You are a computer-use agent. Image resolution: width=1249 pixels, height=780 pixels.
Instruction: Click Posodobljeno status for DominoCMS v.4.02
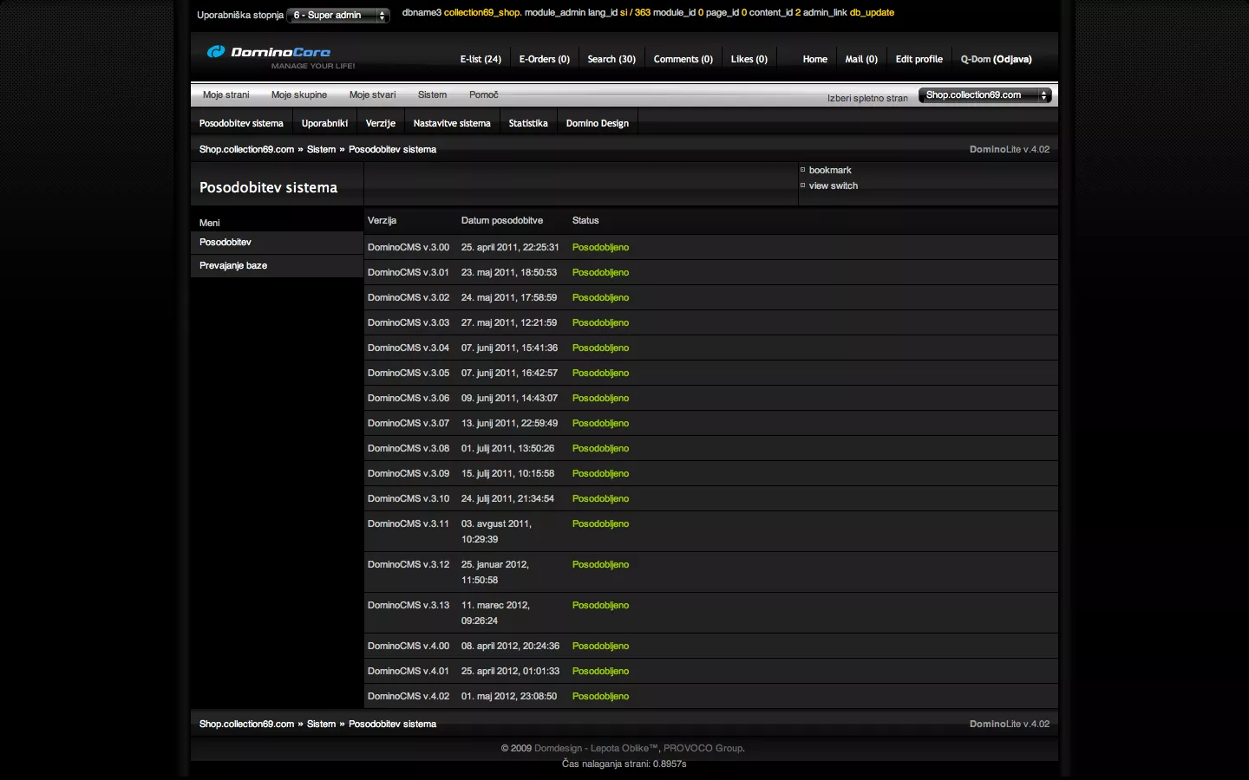pyautogui.click(x=600, y=697)
